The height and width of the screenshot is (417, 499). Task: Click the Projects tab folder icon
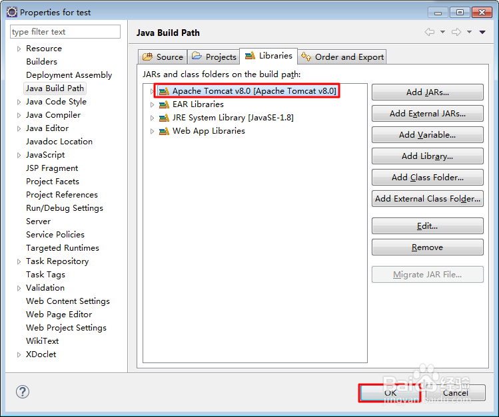(x=197, y=57)
